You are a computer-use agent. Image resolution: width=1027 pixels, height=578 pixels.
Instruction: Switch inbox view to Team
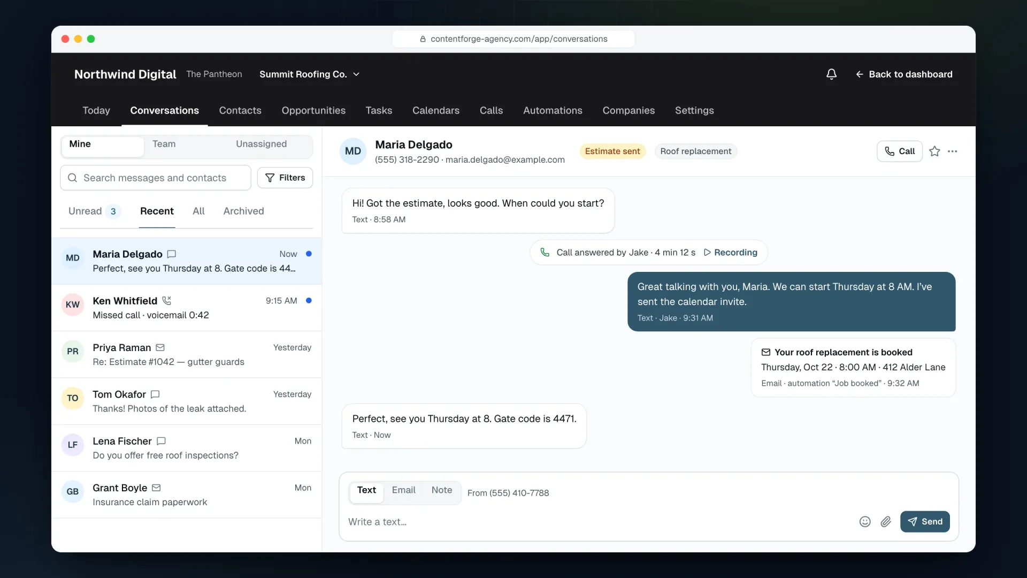pos(164,144)
